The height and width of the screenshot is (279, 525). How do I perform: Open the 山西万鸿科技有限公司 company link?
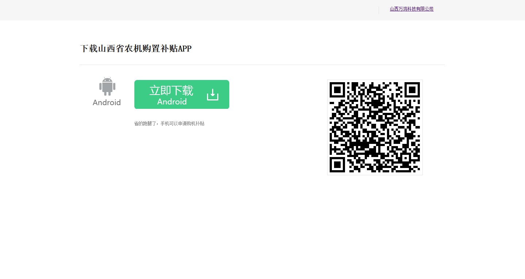tap(411, 9)
